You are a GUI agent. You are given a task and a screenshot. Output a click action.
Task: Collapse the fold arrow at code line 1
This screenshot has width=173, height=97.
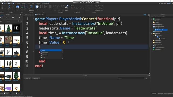click(34, 19)
